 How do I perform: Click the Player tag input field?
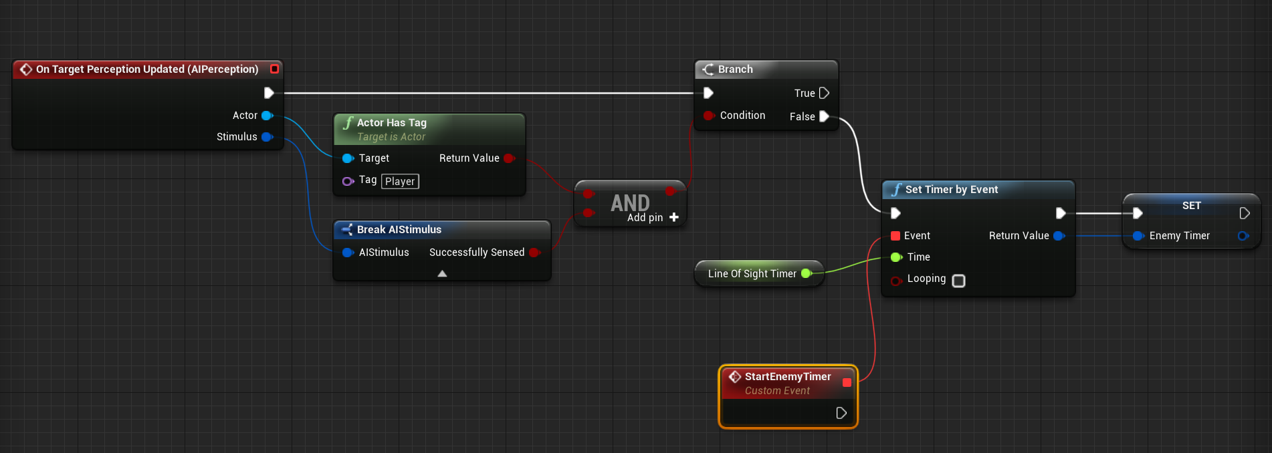click(400, 181)
